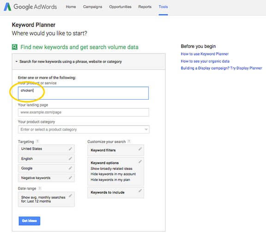Edit United States location pencil icon
Viewport: 266px width, 235px height.
[70, 149]
